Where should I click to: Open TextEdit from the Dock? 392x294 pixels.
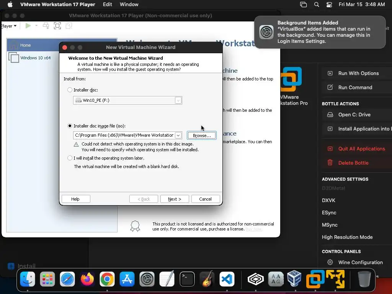(x=167, y=279)
